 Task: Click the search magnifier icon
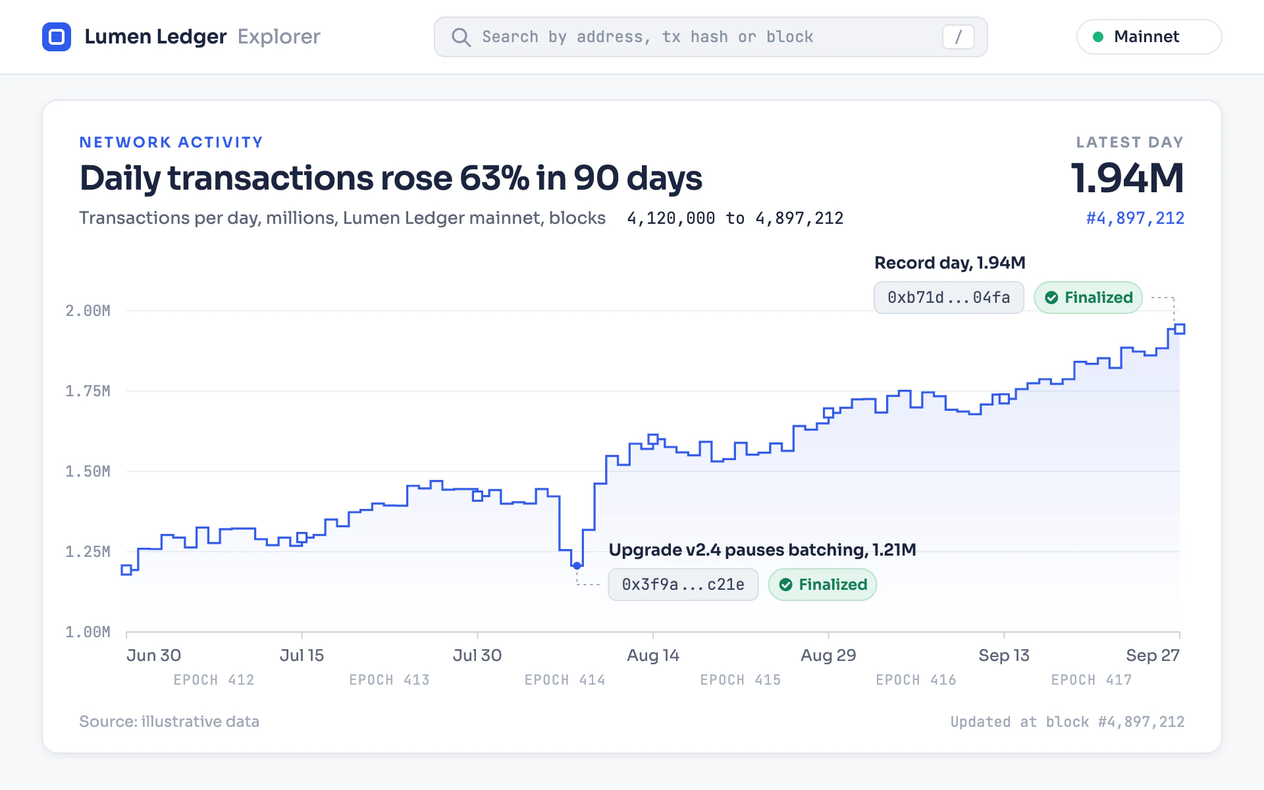click(461, 38)
